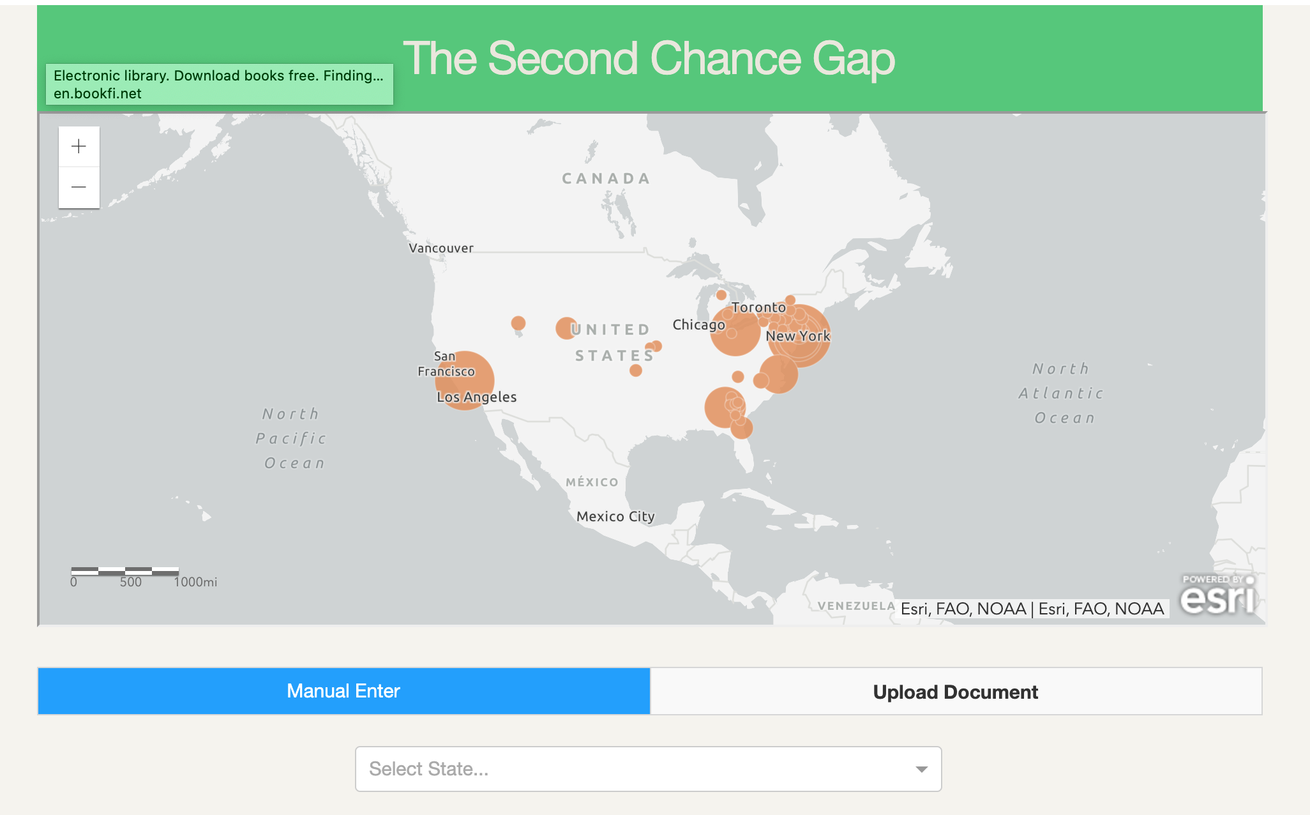Select the small orange dot in Utah area

(518, 323)
